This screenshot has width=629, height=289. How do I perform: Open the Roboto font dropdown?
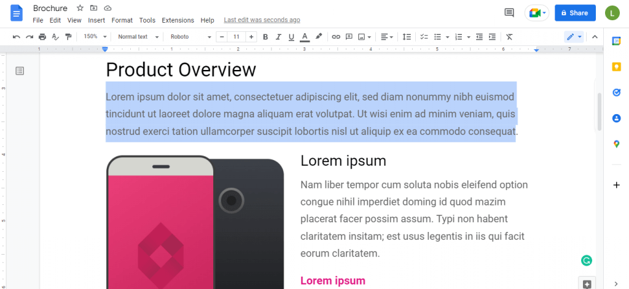[x=190, y=37]
